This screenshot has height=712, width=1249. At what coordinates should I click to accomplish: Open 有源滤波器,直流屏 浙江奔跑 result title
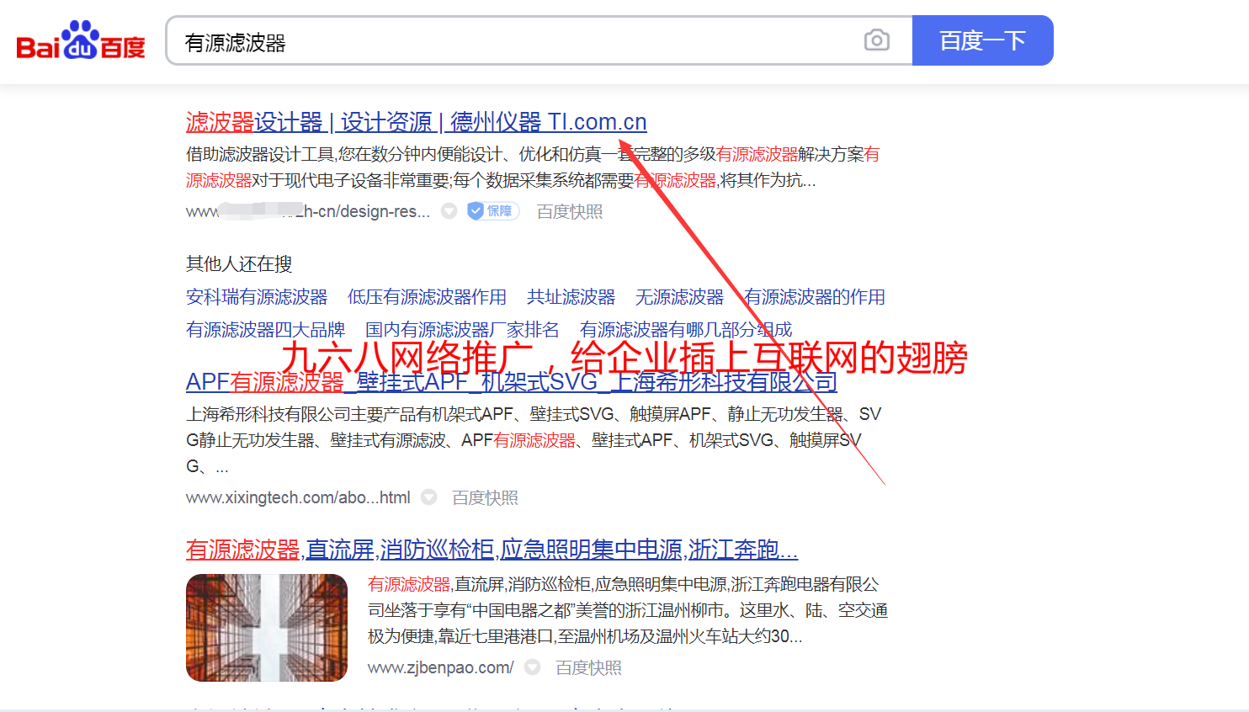click(x=492, y=550)
